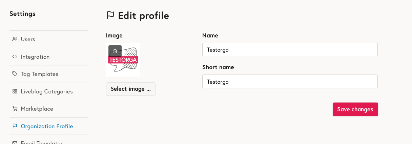Click the Users people icon in sidebar
The height and width of the screenshot is (144, 412).
point(15,39)
